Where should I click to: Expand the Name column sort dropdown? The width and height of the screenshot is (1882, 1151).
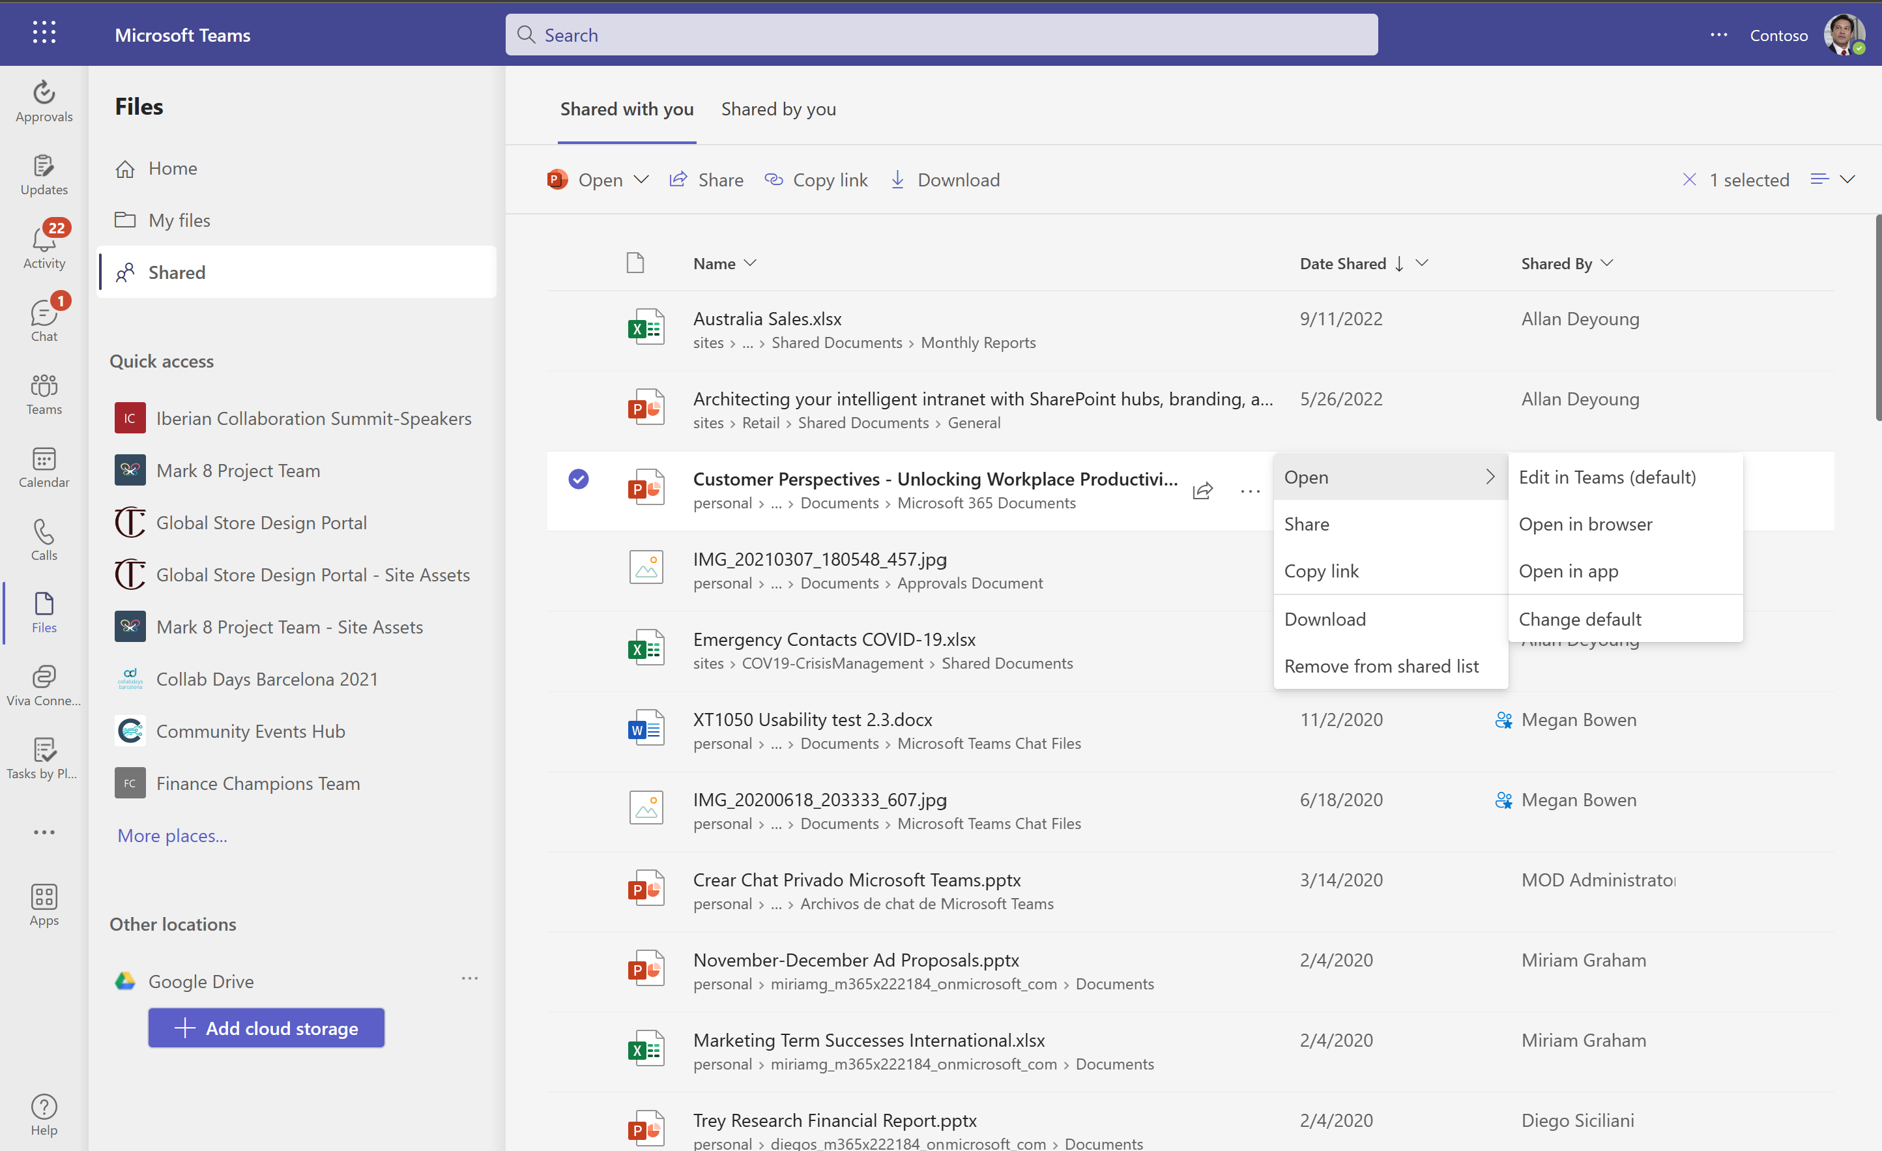tap(750, 263)
